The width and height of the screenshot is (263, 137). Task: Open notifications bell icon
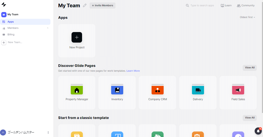(x=258, y=131)
